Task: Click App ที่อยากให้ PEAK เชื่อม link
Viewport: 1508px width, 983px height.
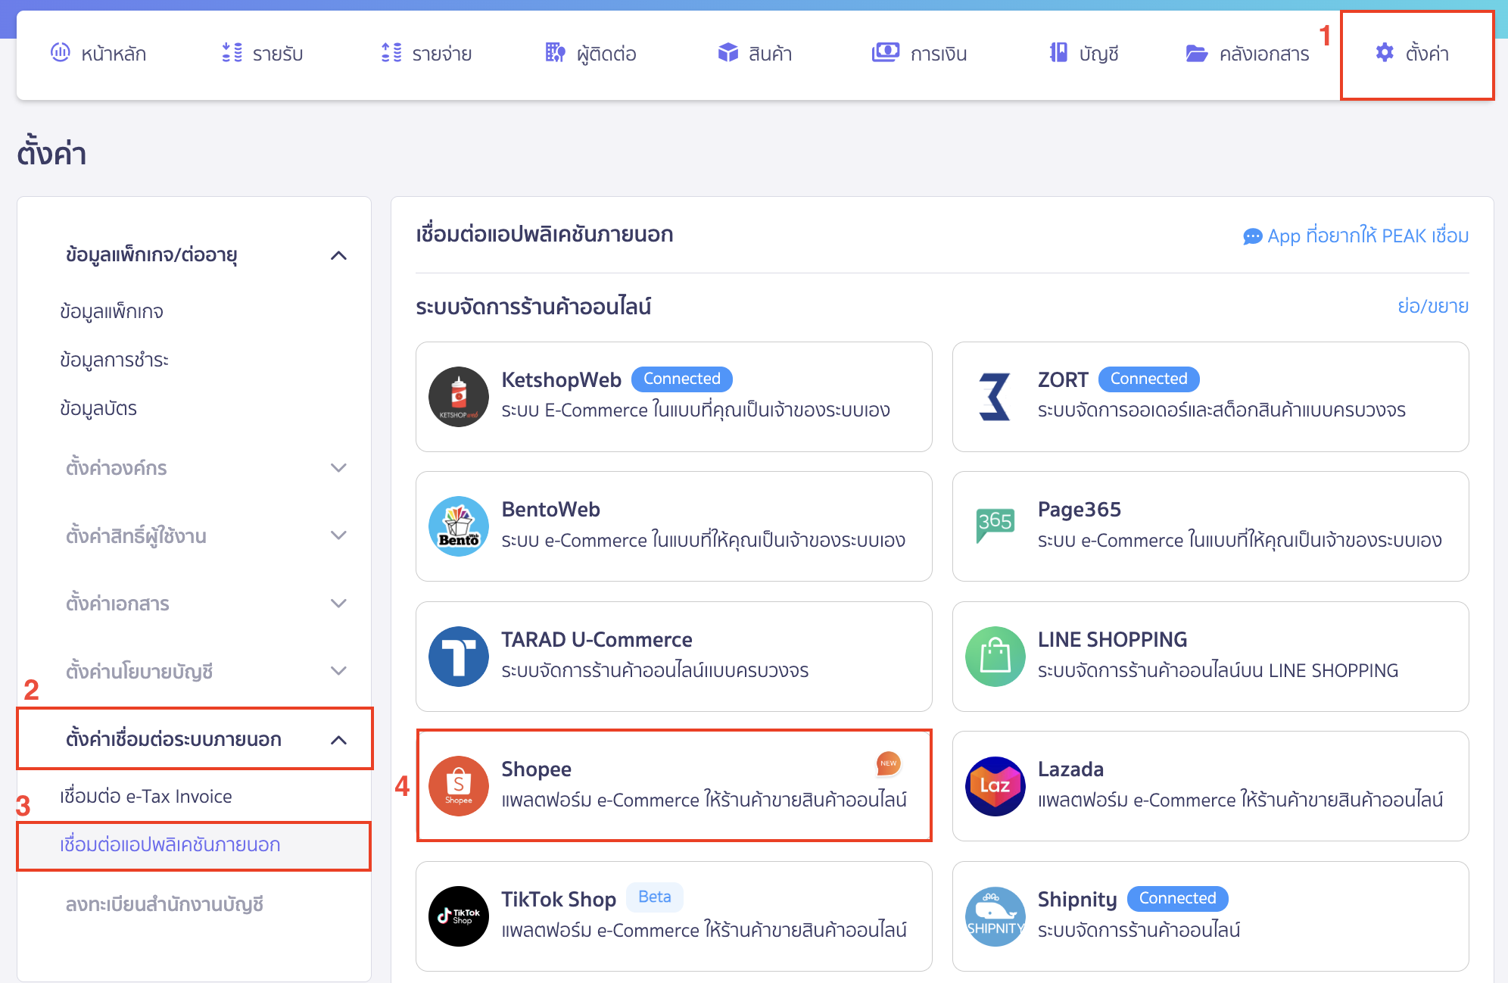Action: click(1356, 236)
